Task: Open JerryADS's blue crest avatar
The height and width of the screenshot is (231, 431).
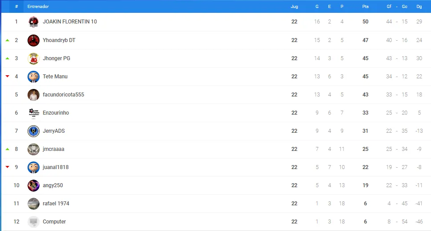Action: coord(33,131)
